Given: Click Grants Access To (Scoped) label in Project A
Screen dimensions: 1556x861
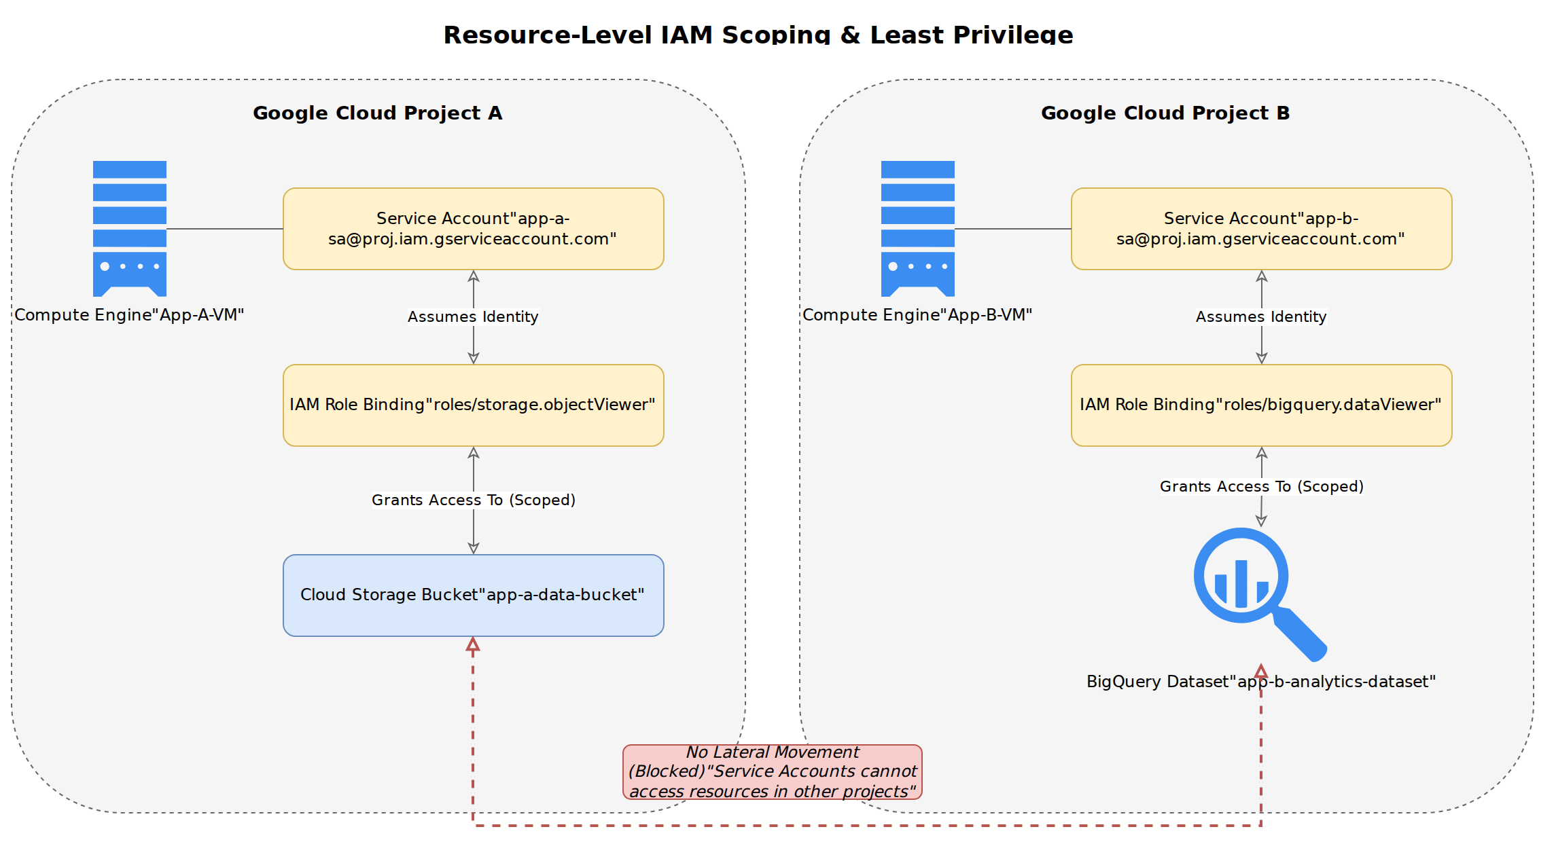Looking at the screenshot, I should pos(474,500).
